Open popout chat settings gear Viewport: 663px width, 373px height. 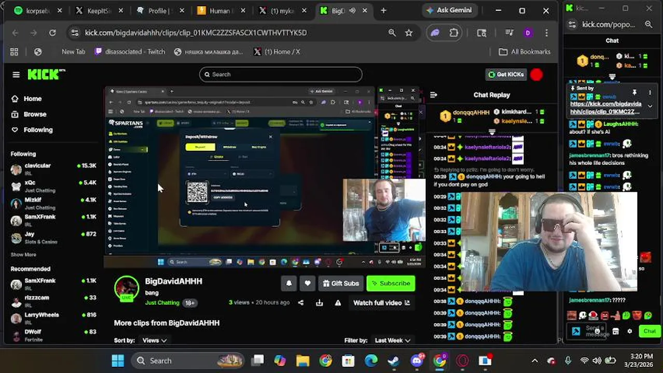tap(630, 331)
